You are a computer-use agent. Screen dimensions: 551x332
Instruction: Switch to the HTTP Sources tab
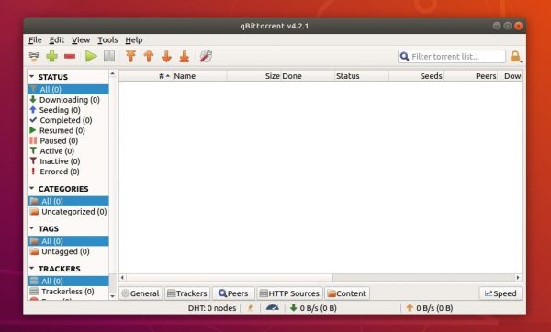click(x=290, y=293)
